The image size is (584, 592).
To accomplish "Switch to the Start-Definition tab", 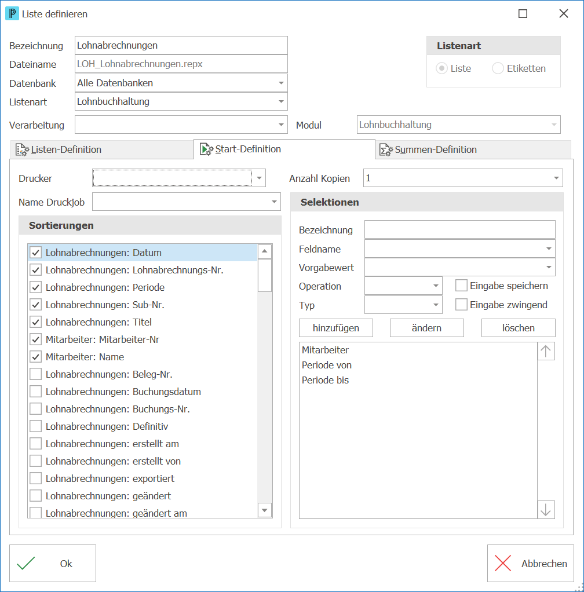I will click(x=284, y=149).
